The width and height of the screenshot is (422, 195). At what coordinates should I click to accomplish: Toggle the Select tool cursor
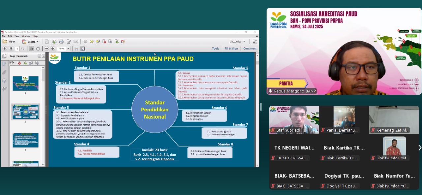click(x=32, y=49)
